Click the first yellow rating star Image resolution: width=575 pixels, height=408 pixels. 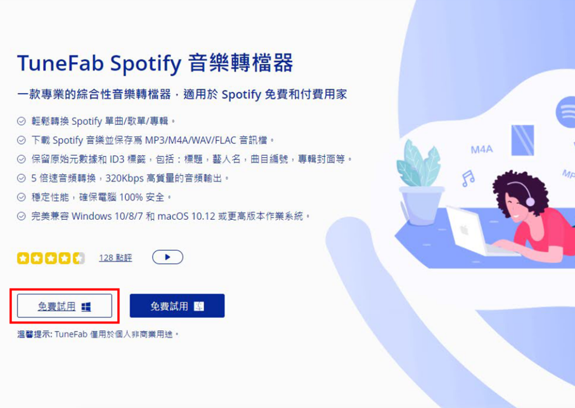(x=23, y=258)
